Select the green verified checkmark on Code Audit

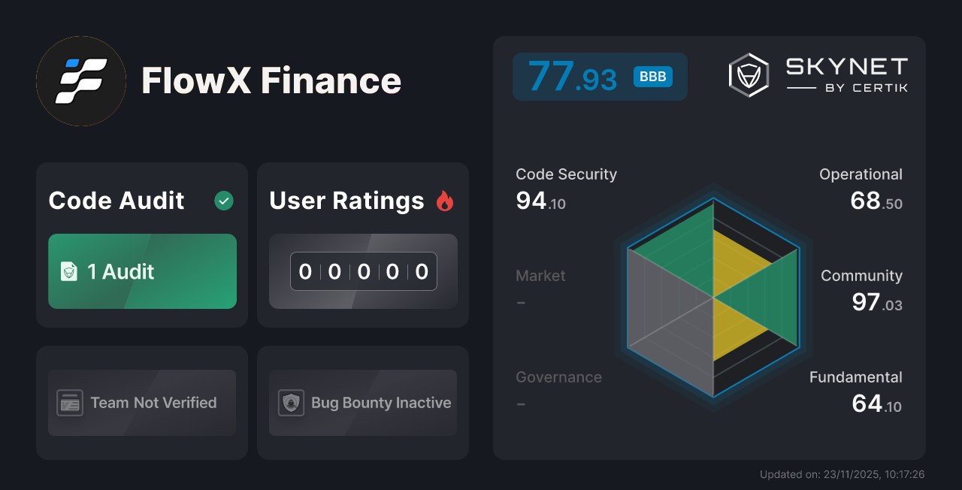pyautogui.click(x=223, y=200)
